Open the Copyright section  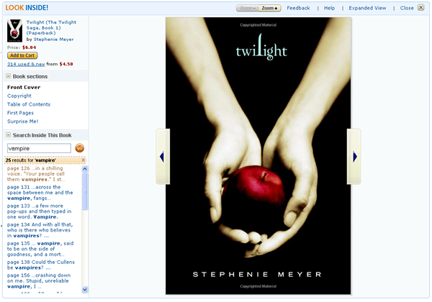(19, 96)
